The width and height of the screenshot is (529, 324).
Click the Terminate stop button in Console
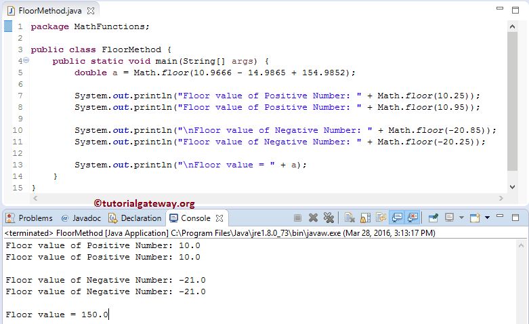(297, 218)
